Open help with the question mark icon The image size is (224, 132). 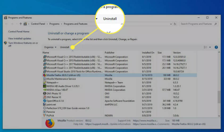[216, 47]
